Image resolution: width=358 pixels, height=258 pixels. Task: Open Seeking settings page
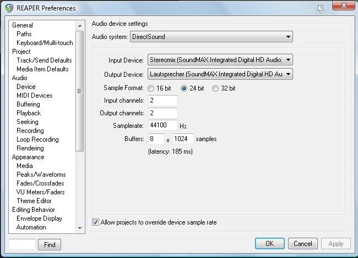coord(28,122)
